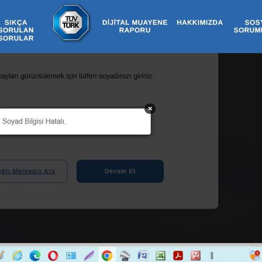
Task: Open the purple feather app in the taskbar
Action: [89, 255]
